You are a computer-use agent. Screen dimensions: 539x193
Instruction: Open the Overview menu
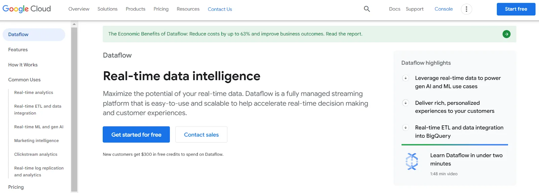tap(79, 9)
